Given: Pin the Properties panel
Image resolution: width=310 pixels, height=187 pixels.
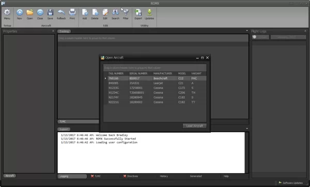Looking at the screenshot, I should click(53, 31).
